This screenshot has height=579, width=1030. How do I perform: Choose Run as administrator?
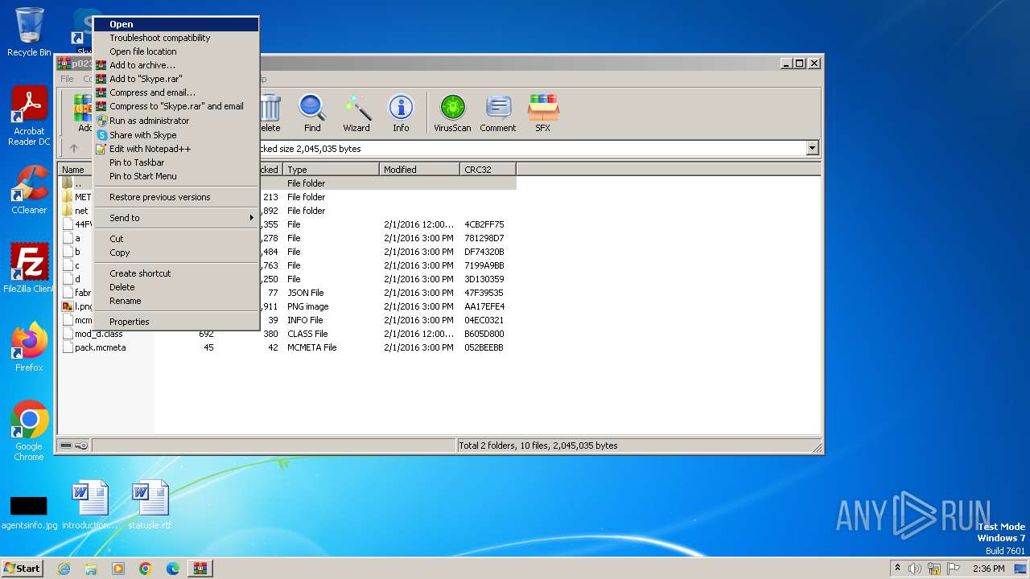click(x=176, y=121)
